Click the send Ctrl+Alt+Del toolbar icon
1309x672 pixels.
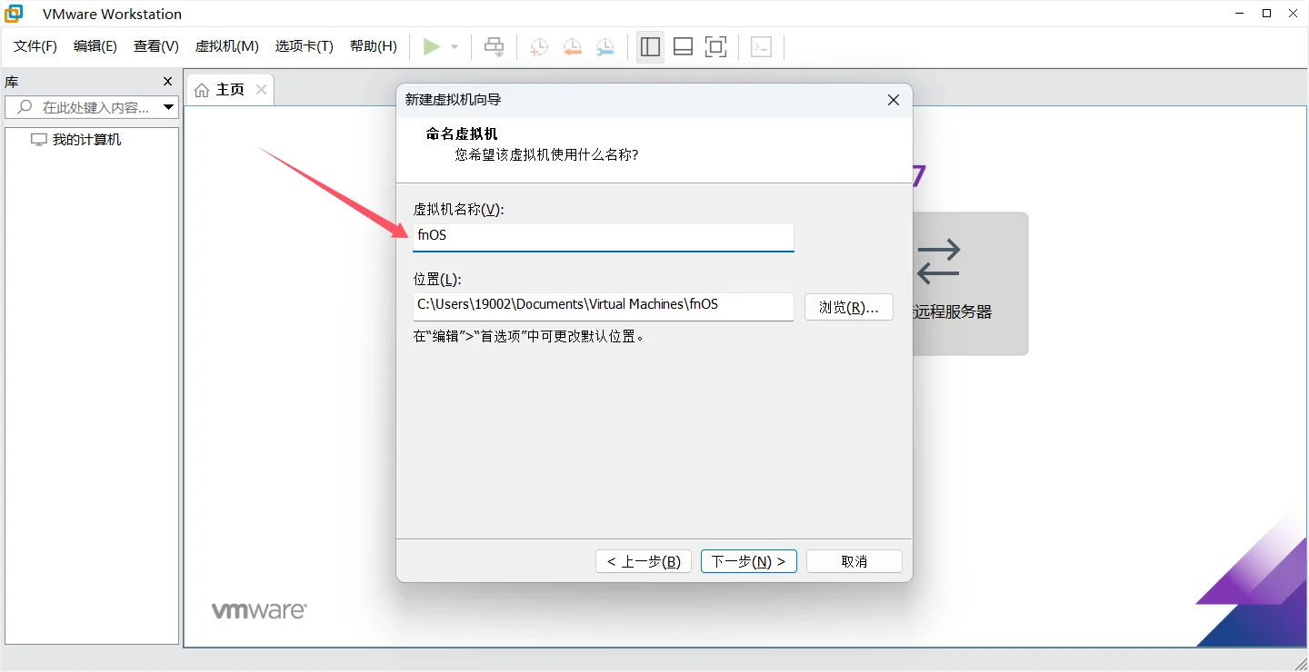coord(495,47)
